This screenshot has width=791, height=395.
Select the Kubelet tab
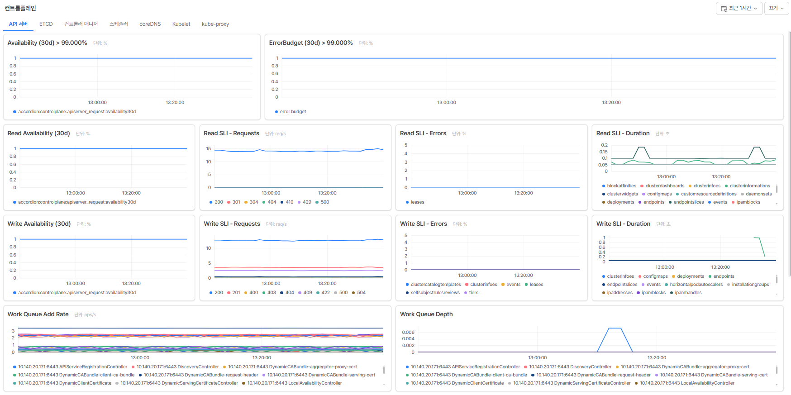click(x=181, y=24)
